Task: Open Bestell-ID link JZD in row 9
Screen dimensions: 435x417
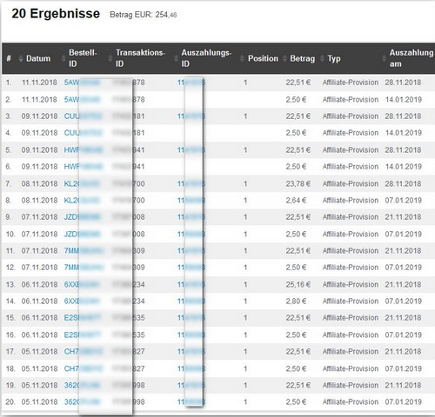Action: (x=83, y=217)
